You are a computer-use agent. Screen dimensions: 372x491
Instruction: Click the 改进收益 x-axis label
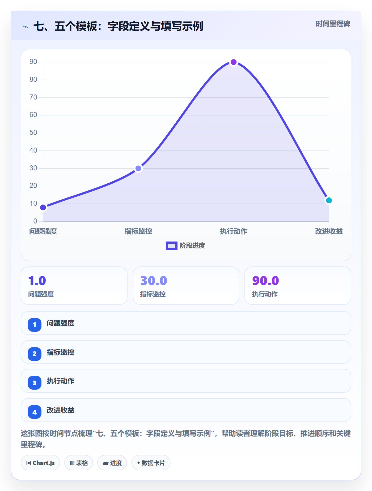tap(329, 231)
